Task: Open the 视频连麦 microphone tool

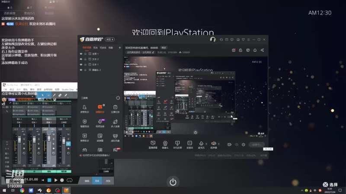Action: click(x=100, y=123)
